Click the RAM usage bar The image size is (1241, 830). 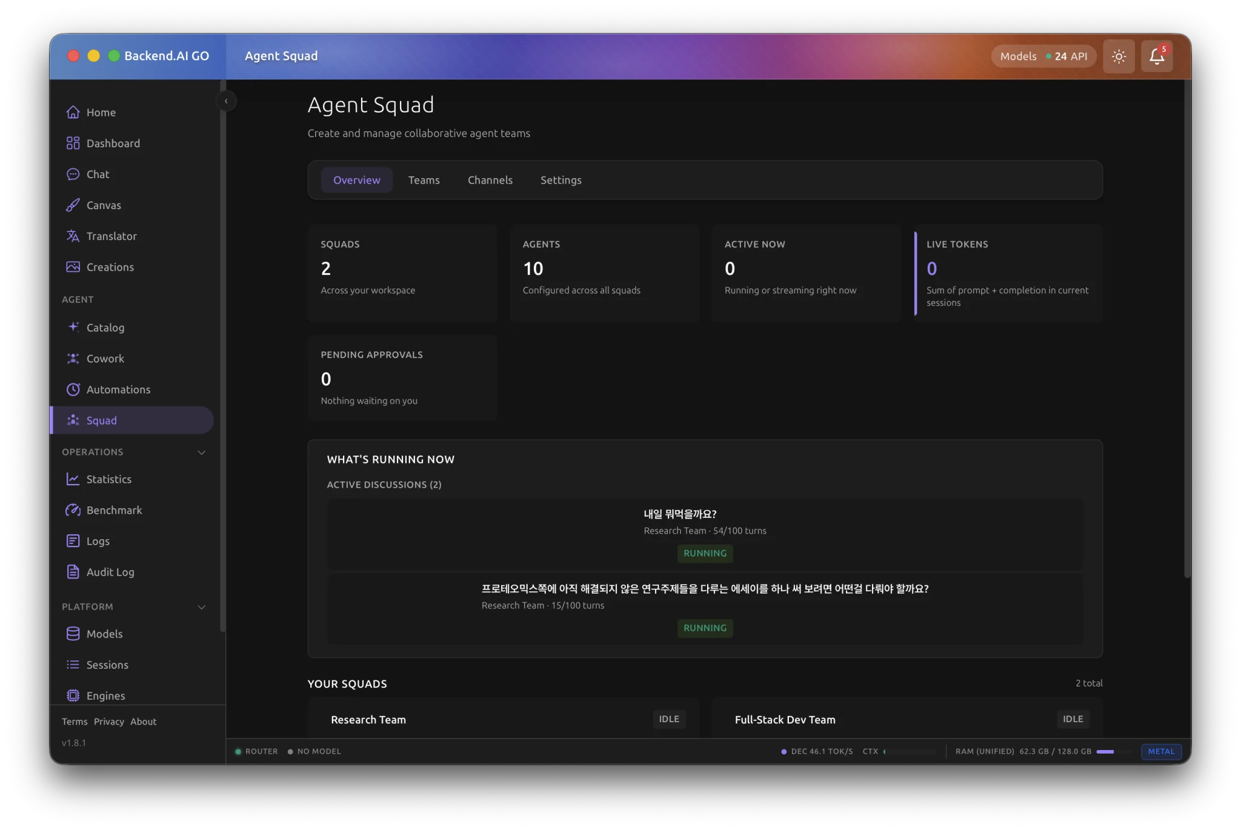(1114, 751)
